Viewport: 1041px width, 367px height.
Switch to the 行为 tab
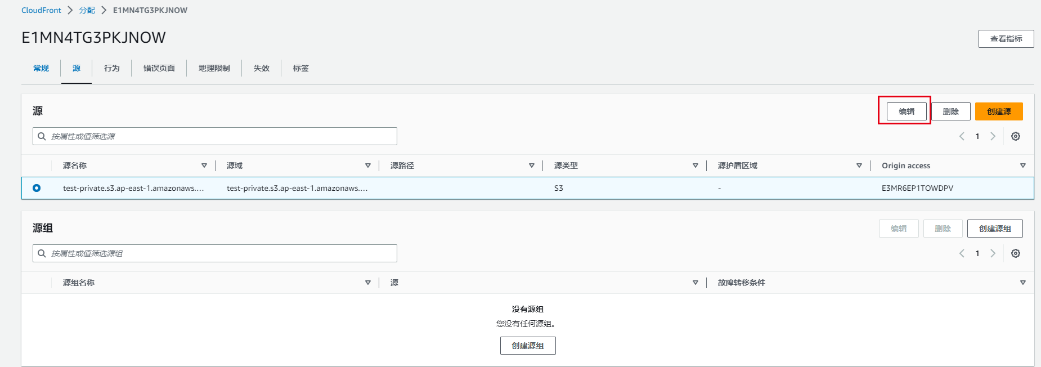click(111, 68)
